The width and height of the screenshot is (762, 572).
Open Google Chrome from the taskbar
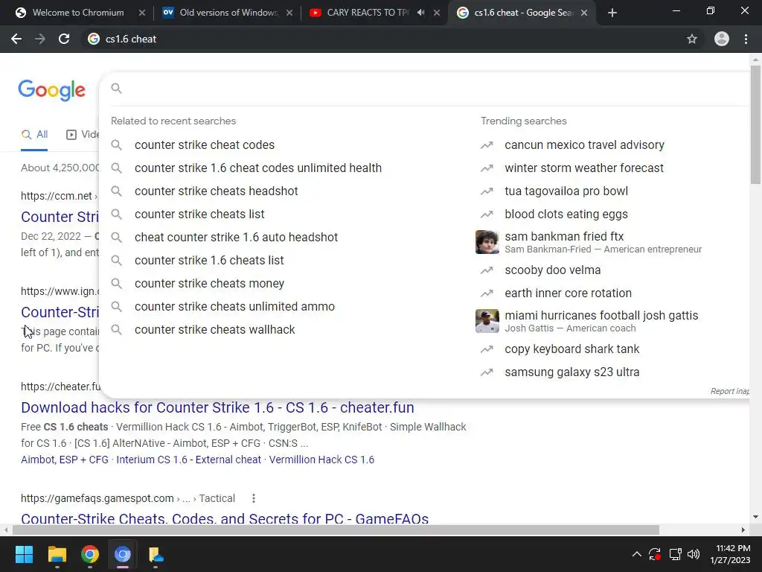pyautogui.click(x=90, y=554)
